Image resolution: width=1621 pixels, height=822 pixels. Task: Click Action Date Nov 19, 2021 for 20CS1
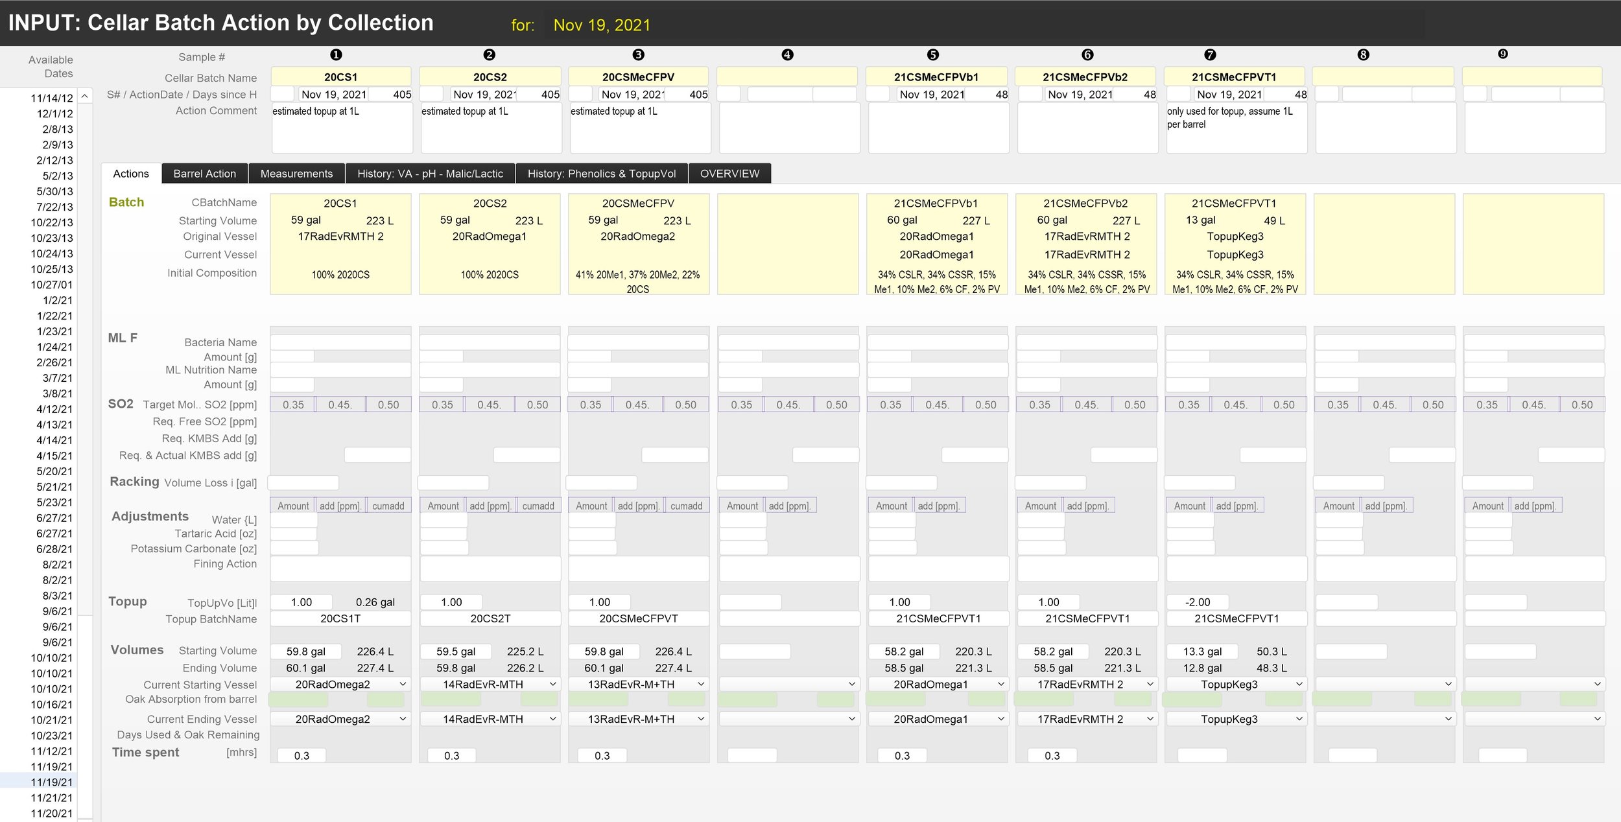pos(334,95)
